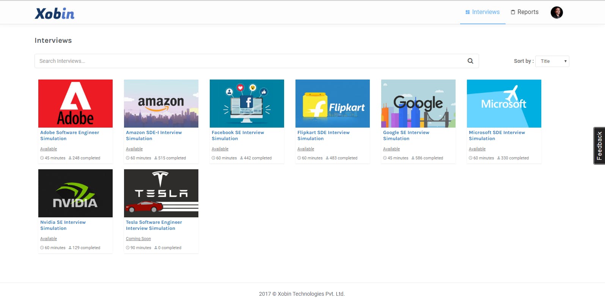Click the Sort by label

(524, 61)
